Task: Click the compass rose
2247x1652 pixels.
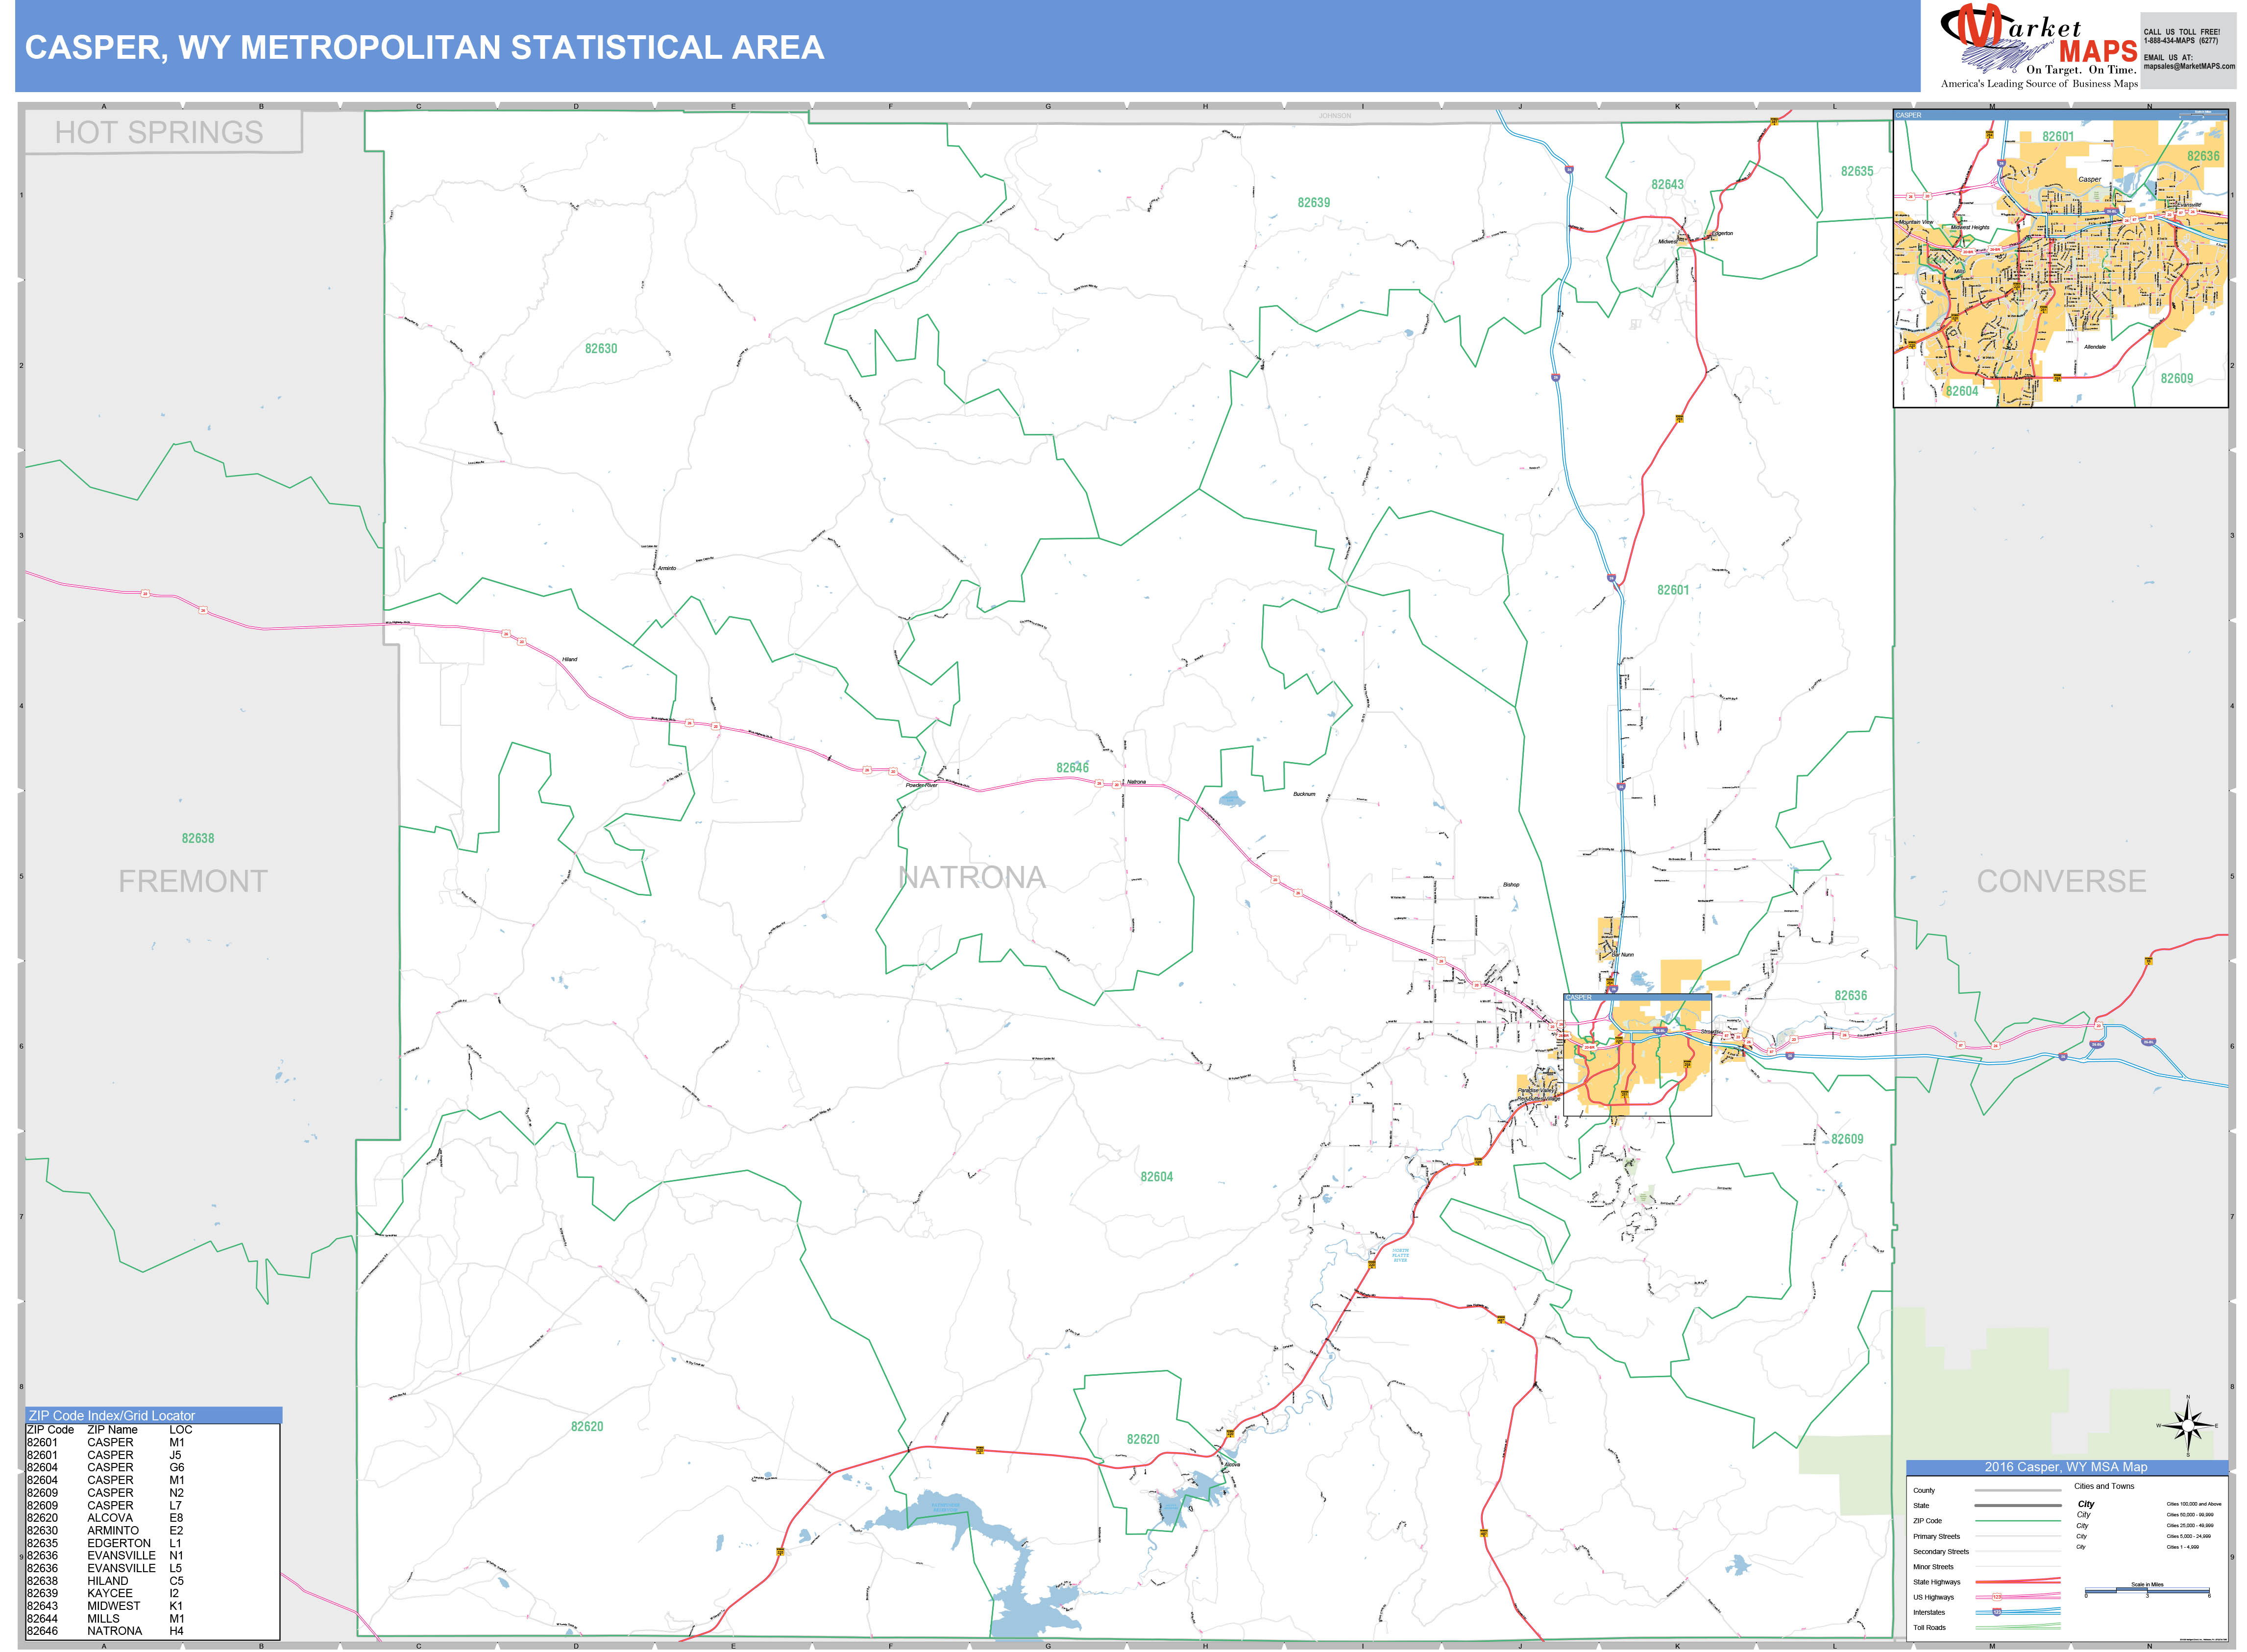Action: click(x=2188, y=1426)
